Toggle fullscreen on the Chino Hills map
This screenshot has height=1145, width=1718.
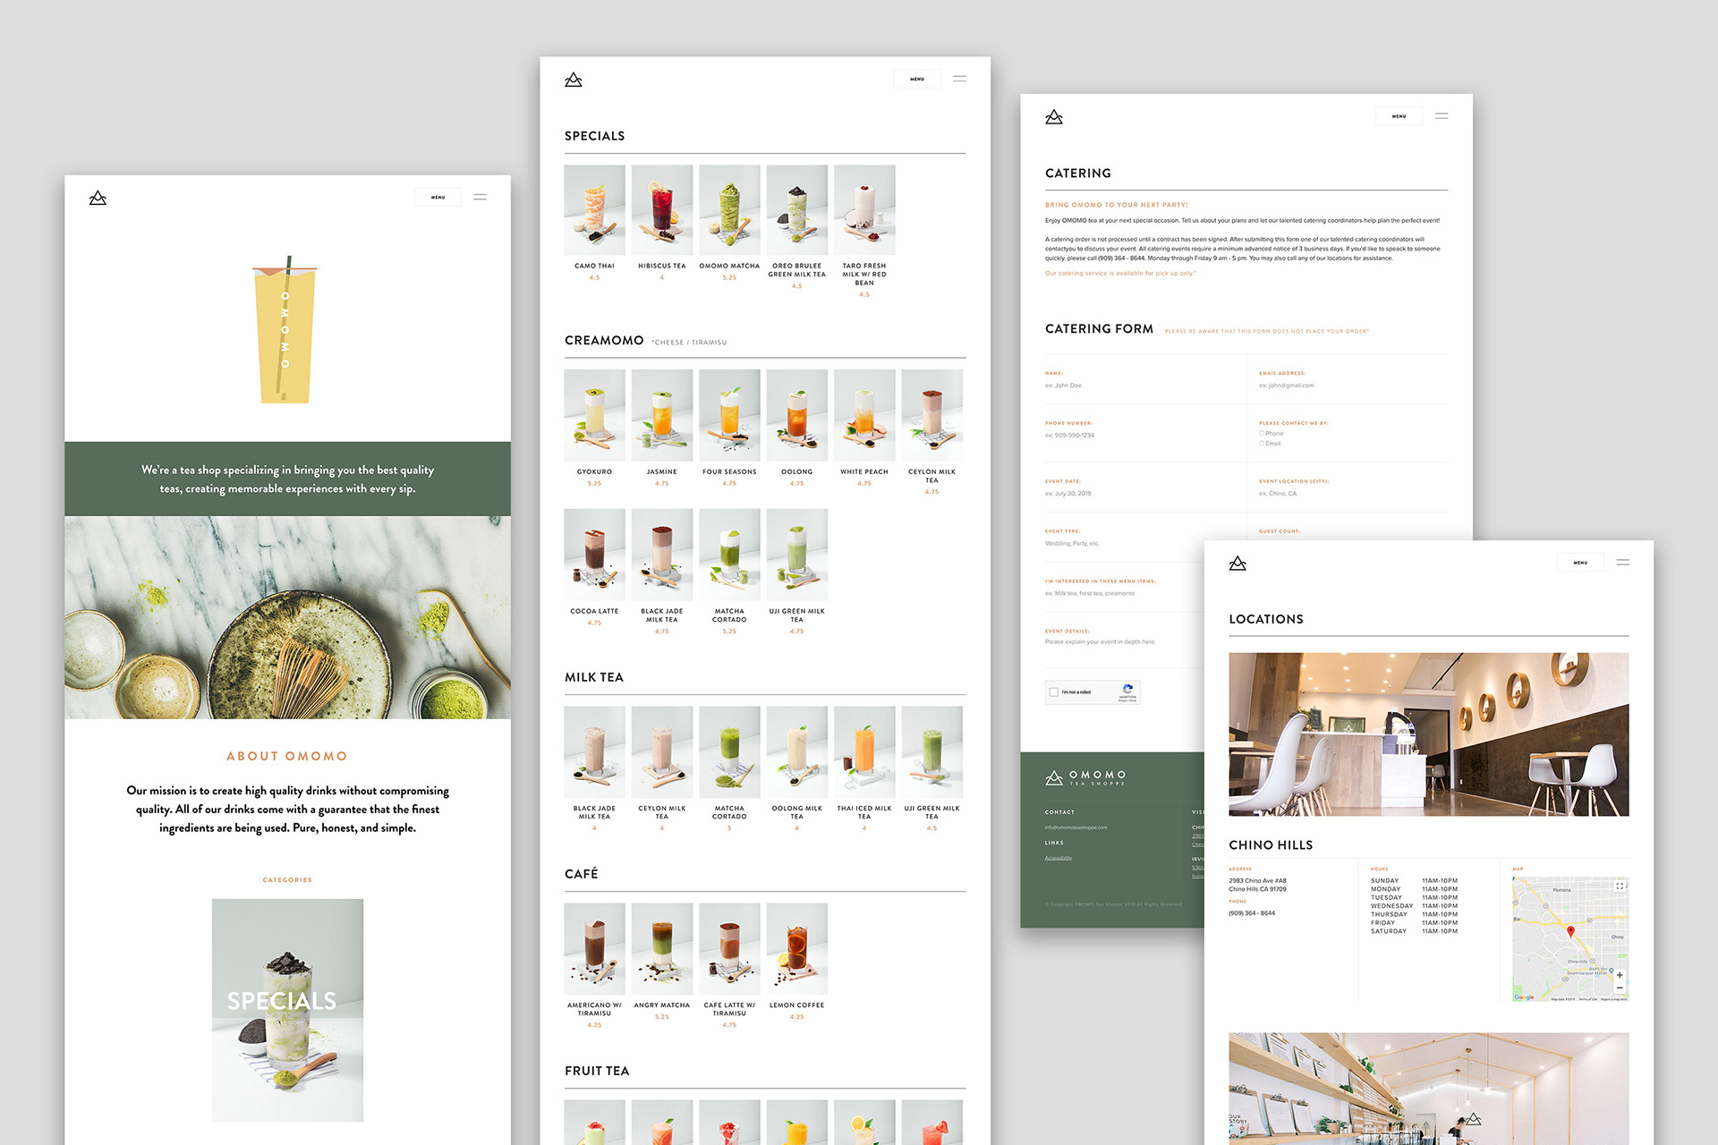(1619, 886)
